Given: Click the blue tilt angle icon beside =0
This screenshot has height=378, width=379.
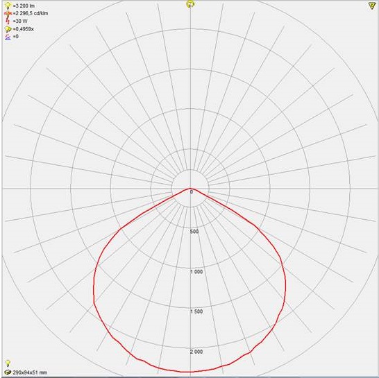Looking at the screenshot, I should pyautogui.click(x=8, y=37).
